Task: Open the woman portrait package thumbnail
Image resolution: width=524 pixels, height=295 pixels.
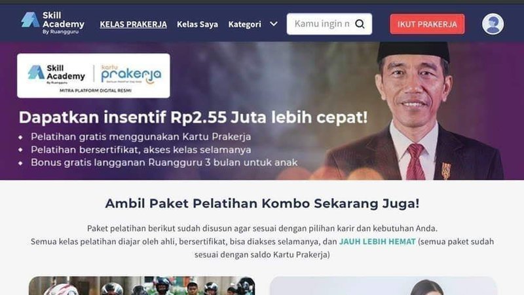Action: coord(383,286)
